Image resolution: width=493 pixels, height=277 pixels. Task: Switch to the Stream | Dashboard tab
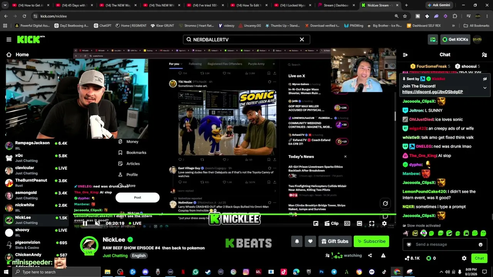[x=337, y=5]
